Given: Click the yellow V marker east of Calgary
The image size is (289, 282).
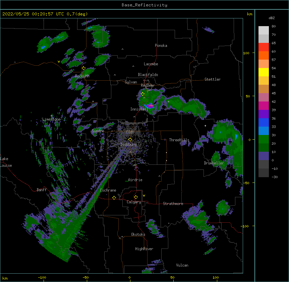Looking at the screenshot, I should click(x=144, y=196).
